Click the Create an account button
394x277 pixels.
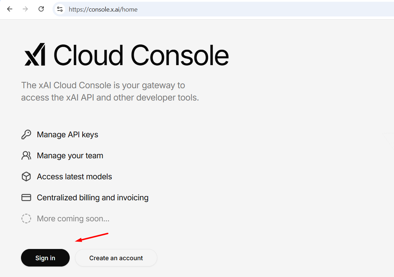[116, 258]
